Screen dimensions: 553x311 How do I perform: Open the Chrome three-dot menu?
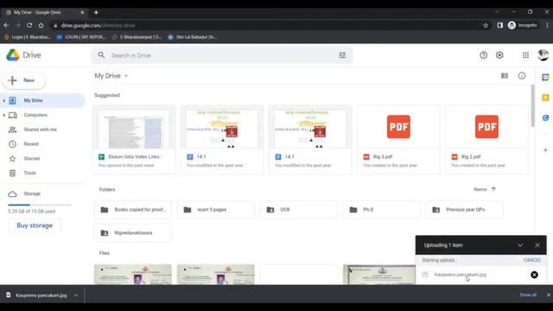[x=547, y=25]
